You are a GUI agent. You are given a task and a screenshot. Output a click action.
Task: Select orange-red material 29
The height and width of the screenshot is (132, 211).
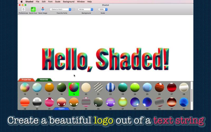pyautogui.click(x=25, y=102)
